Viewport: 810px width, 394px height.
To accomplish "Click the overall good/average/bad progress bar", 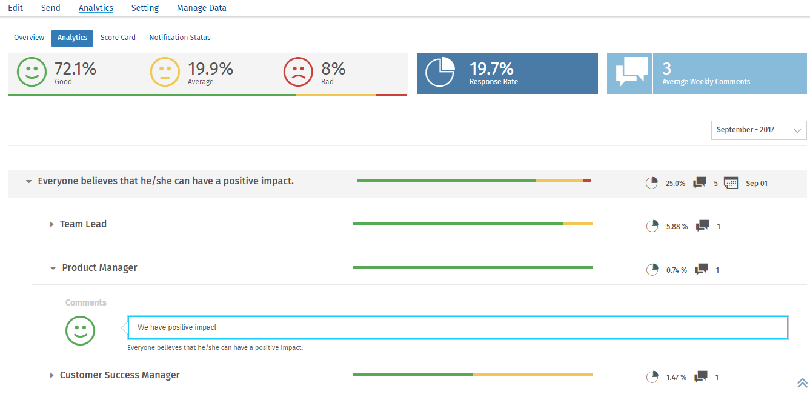I will click(207, 95).
